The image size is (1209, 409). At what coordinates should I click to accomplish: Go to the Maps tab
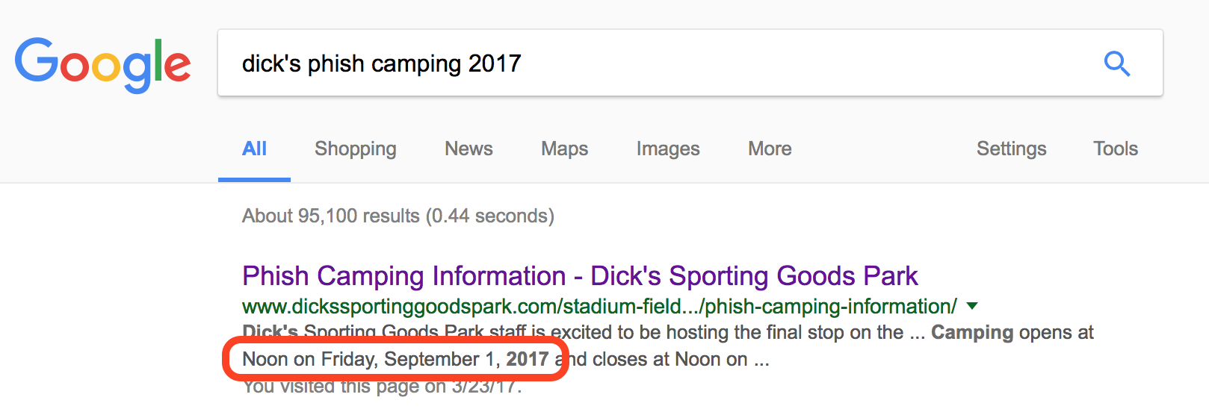click(564, 149)
